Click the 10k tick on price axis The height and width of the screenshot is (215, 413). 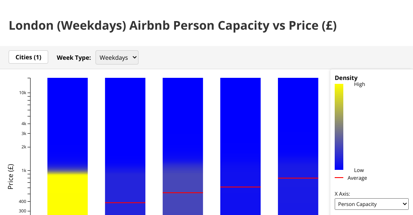[23, 93]
